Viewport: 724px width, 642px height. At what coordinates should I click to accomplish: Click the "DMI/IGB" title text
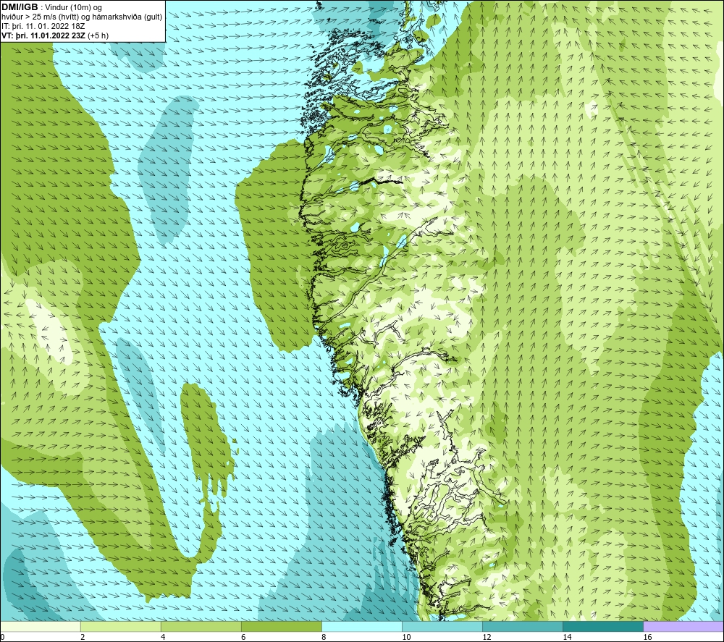click(x=20, y=7)
